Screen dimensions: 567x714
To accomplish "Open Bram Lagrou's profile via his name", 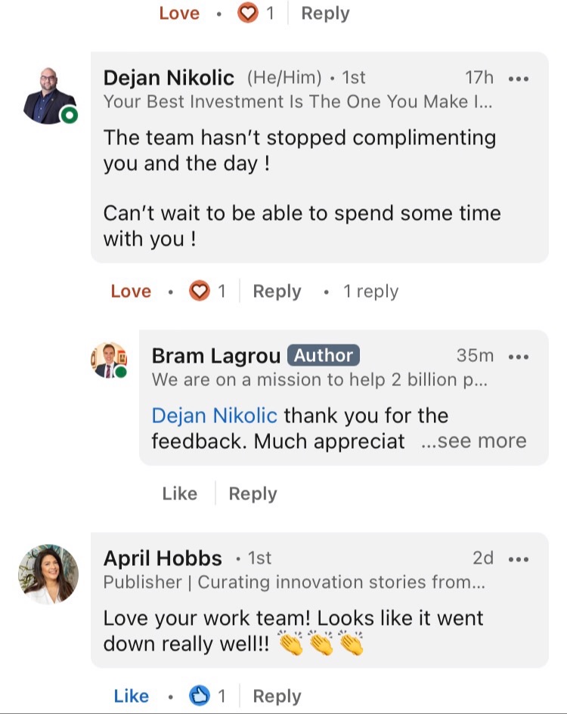I will (x=216, y=356).
